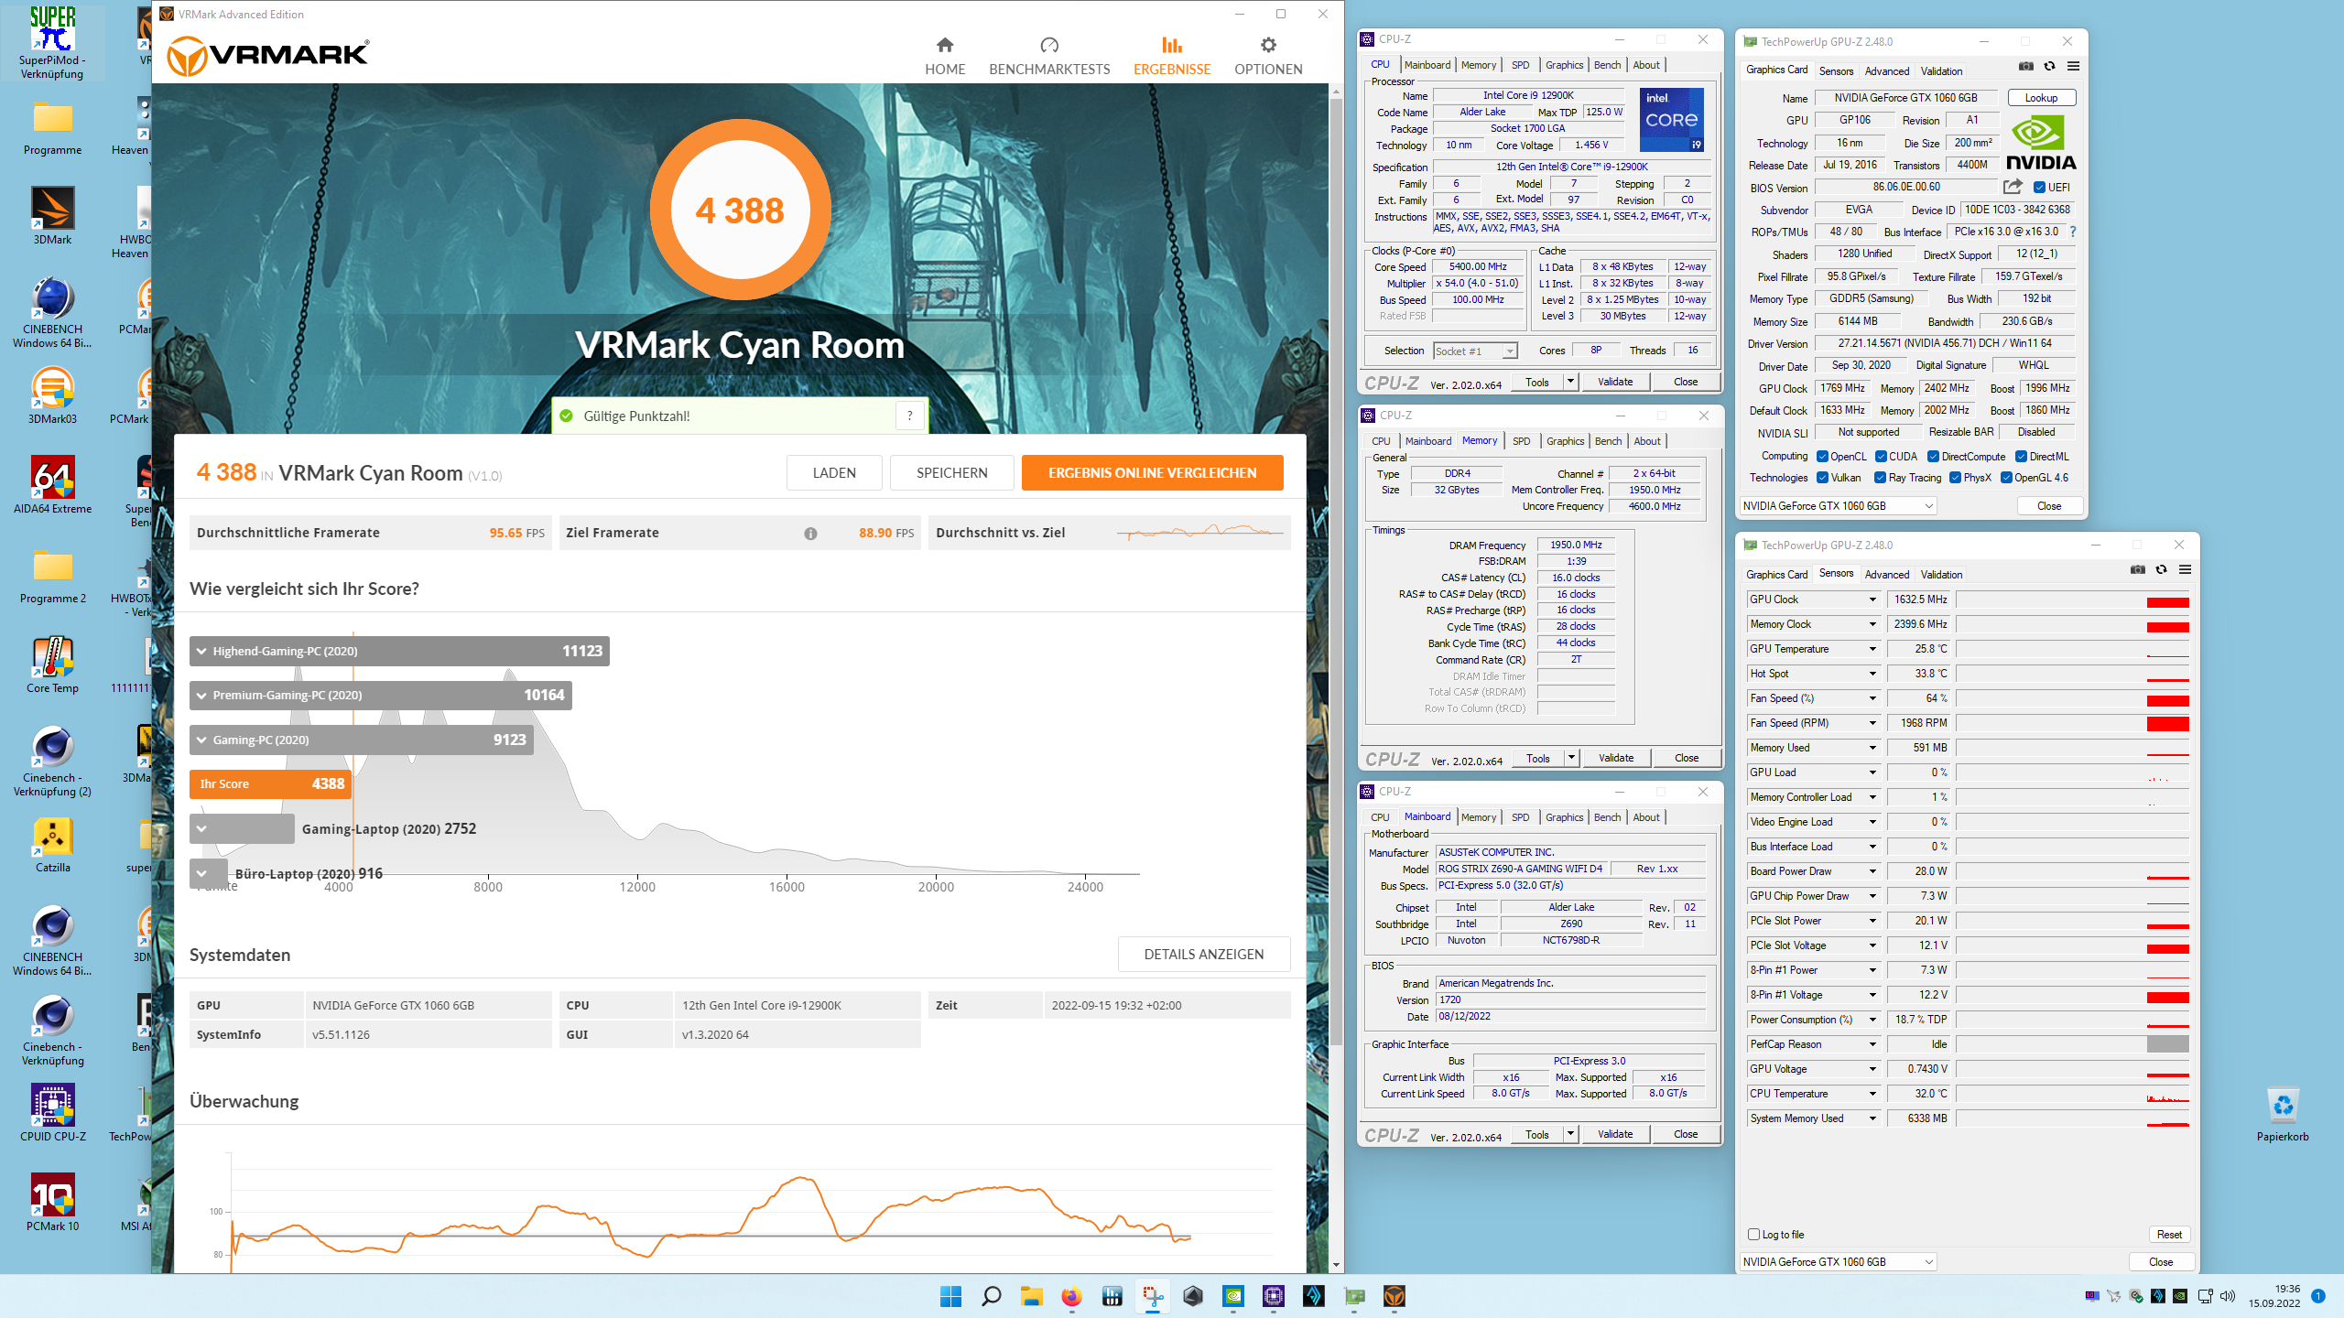Click VRMark icon on taskbar
The height and width of the screenshot is (1318, 2344).
1394,1296
